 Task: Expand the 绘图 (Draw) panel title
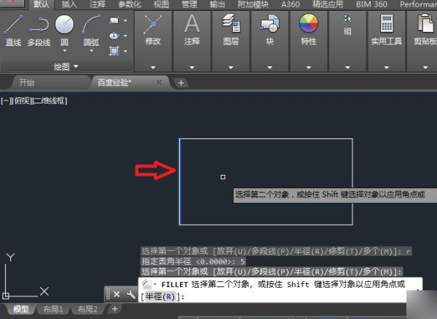[66, 66]
